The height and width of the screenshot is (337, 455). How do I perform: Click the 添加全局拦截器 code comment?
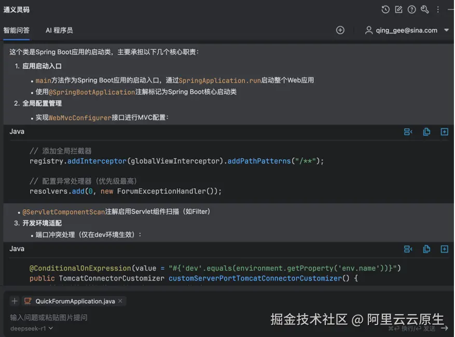(61, 151)
